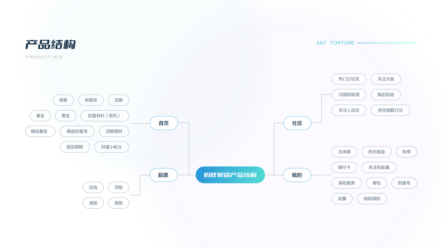Click the 美股 pill
The width and height of the screenshot is (442, 248).
[118, 203]
